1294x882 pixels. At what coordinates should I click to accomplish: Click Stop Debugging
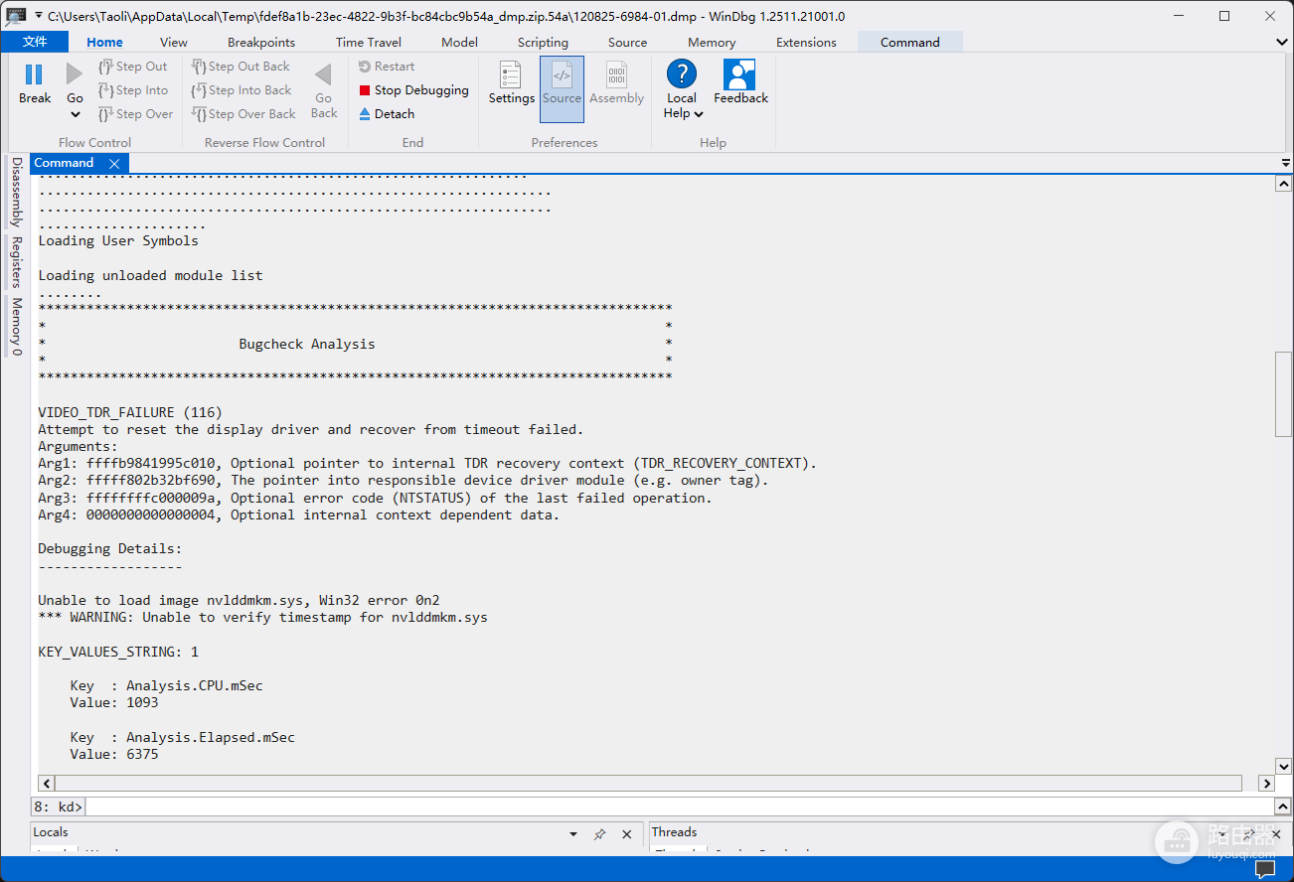[x=413, y=90]
